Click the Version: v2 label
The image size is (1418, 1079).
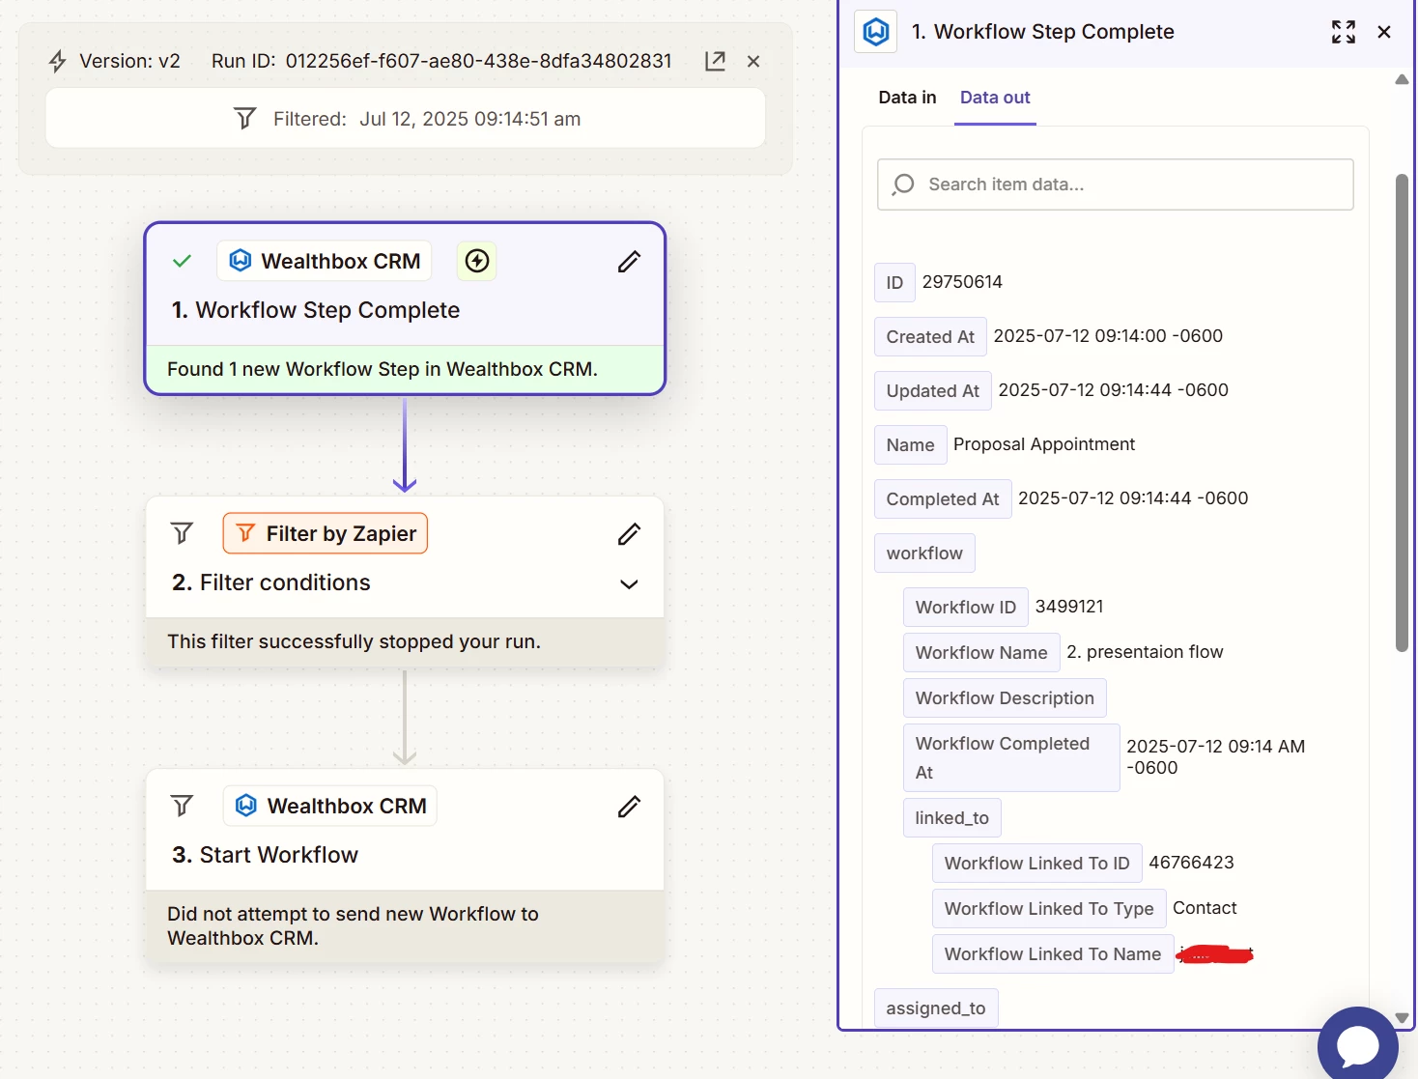(x=129, y=61)
